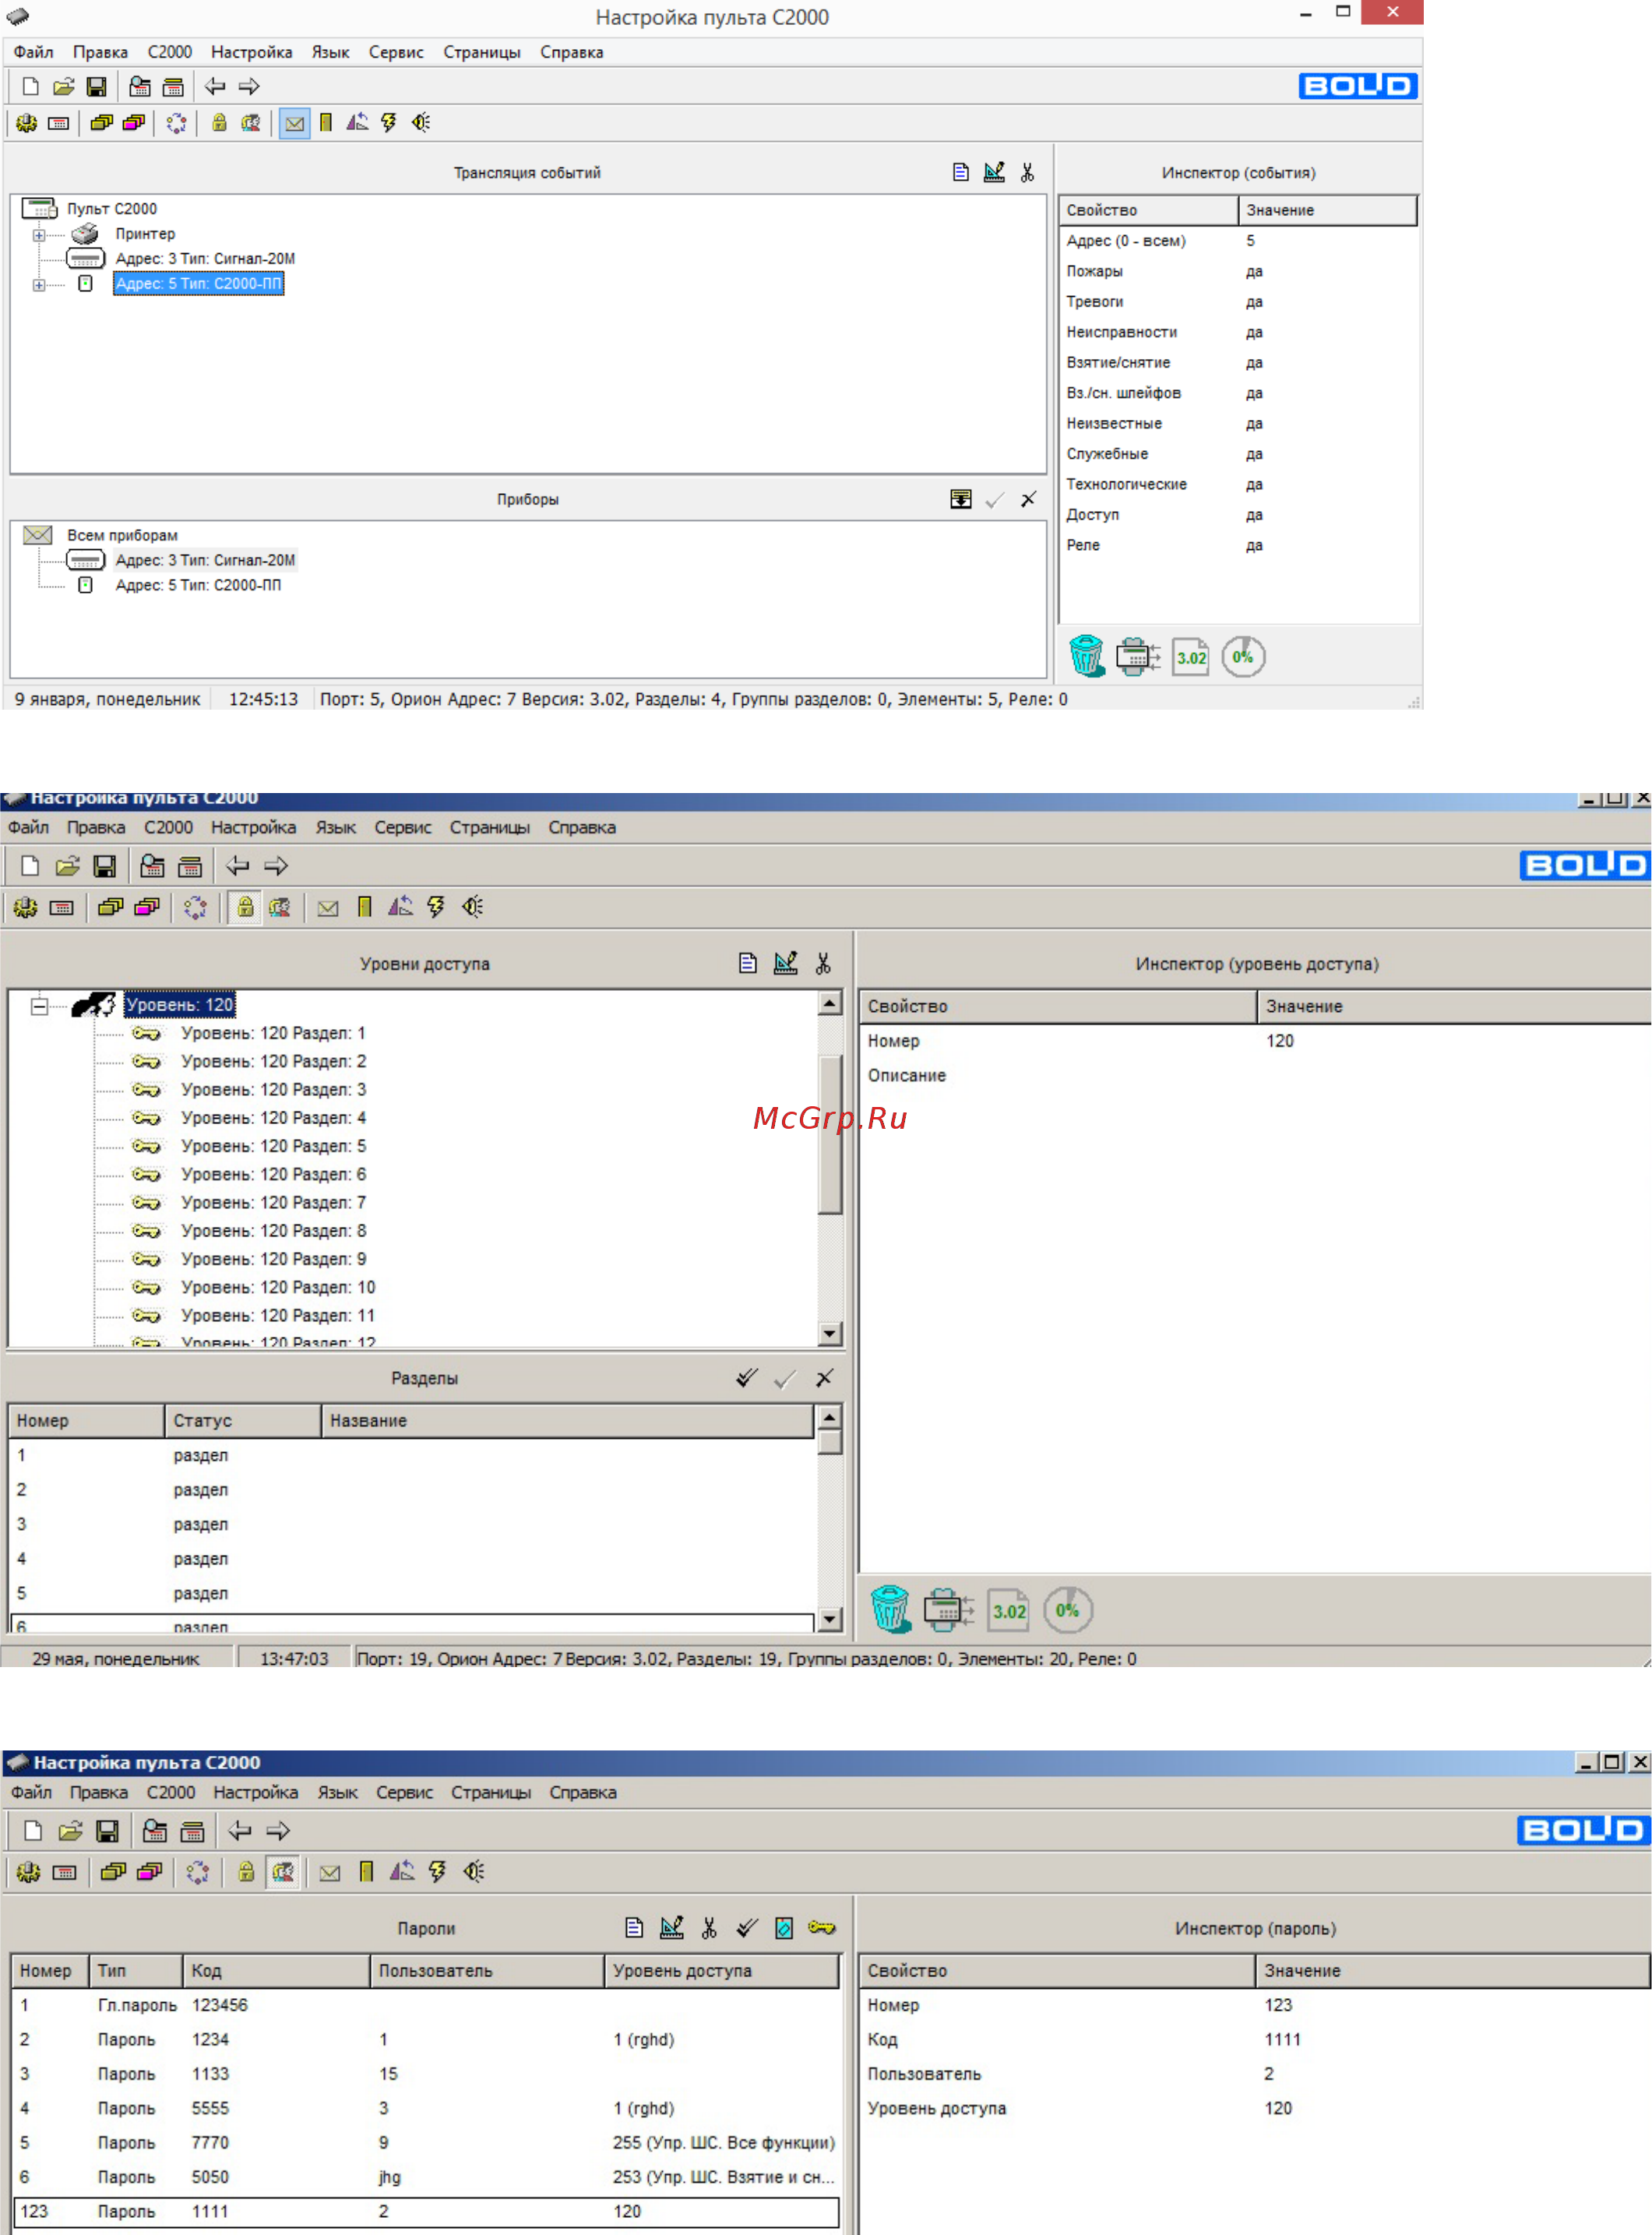Viewport: 1652px width, 2235px height.
Task: Select Уровень: 120 Раздел: 10 tree row
Action: (x=278, y=1287)
